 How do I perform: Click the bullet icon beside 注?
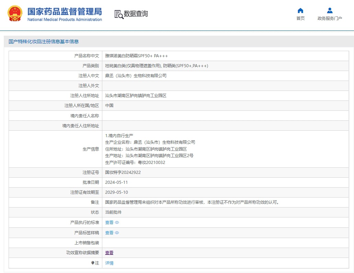pos(93,263)
